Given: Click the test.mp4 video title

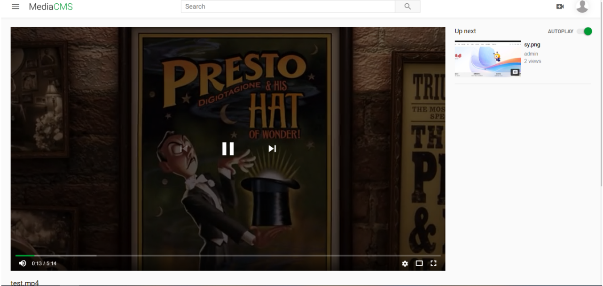Looking at the screenshot, I should (x=25, y=283).
